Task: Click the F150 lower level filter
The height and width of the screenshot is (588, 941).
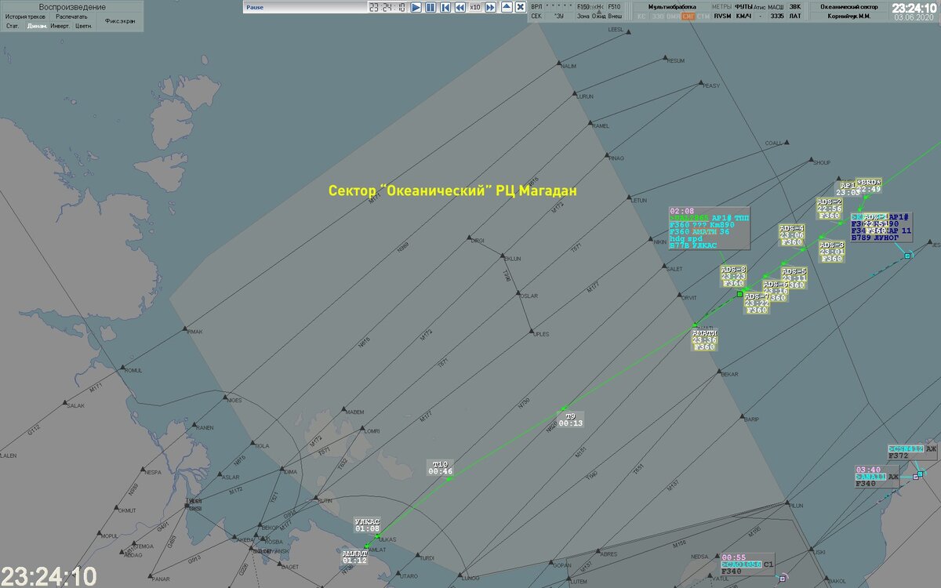Action: click(x=583, y=6)
